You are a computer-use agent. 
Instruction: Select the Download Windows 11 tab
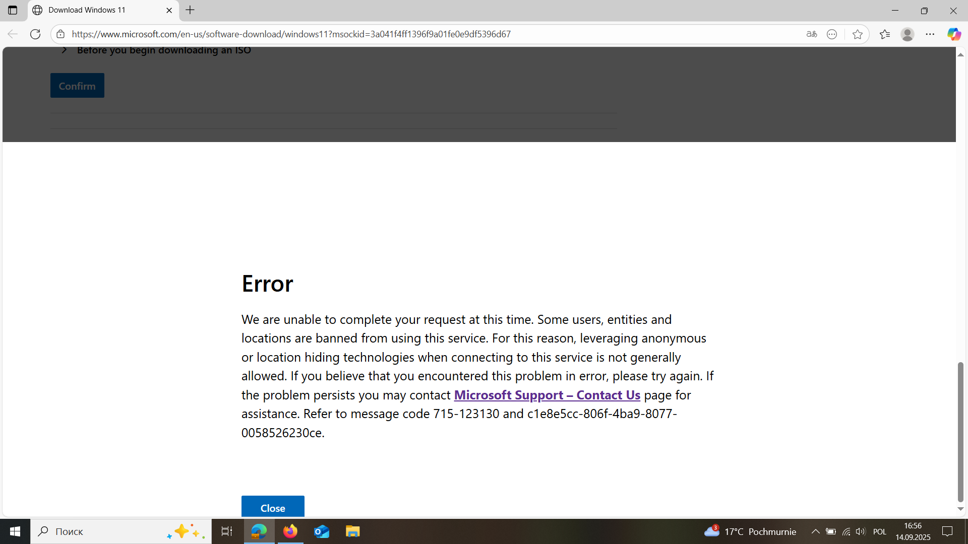(x=103, y=10)
